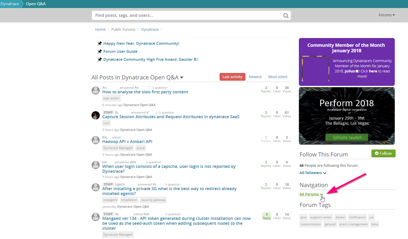Switch to the Newest tab
The image size is (408, 239).
255,77
